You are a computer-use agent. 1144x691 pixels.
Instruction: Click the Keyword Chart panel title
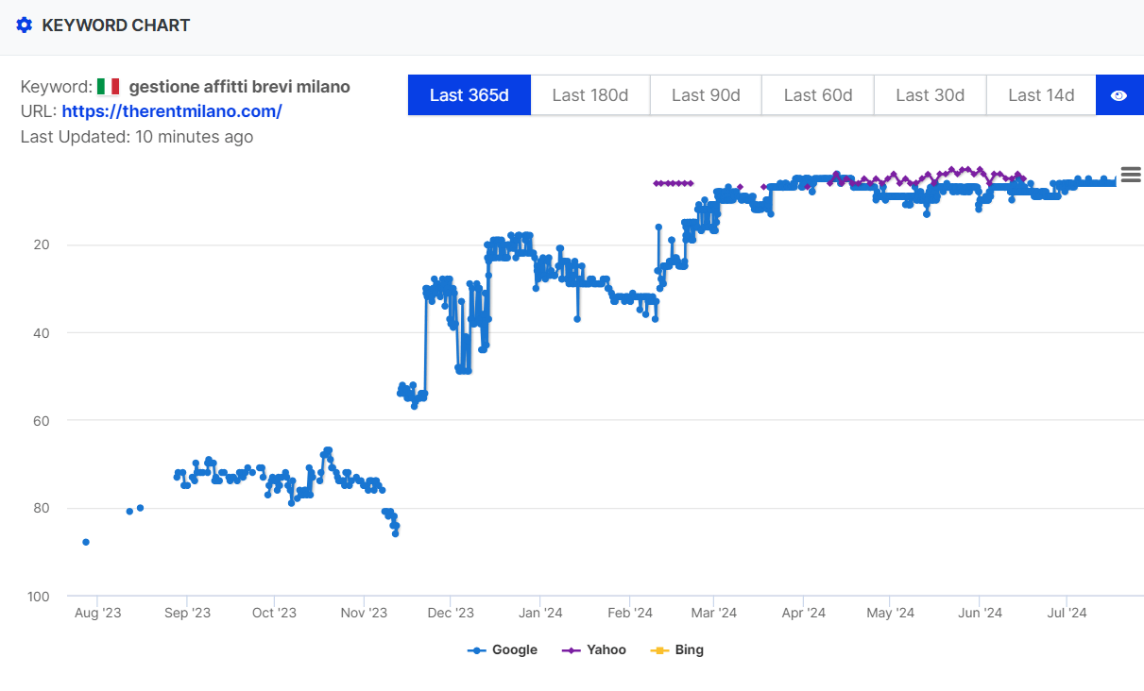point(116,25)
